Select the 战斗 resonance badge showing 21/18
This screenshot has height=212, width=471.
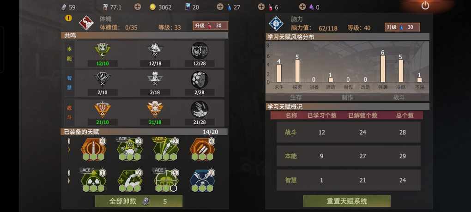(x=155, y=109)
